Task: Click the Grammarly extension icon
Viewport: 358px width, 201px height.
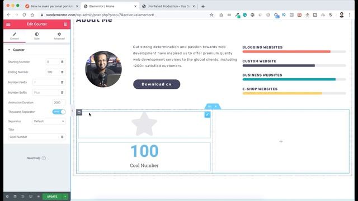Action: tap(245, 15)
